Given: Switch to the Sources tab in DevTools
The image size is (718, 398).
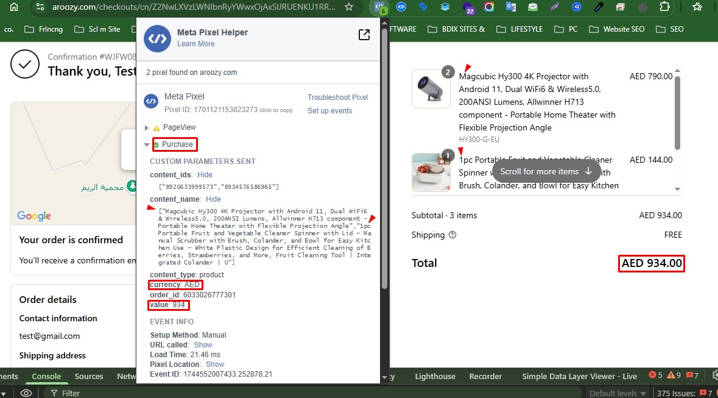Looking at the screenshot, I should (x=89, y=376).
